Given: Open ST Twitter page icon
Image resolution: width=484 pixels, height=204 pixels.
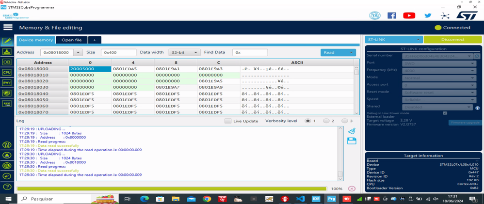Looking at the screenshot, I should (428, 16).
